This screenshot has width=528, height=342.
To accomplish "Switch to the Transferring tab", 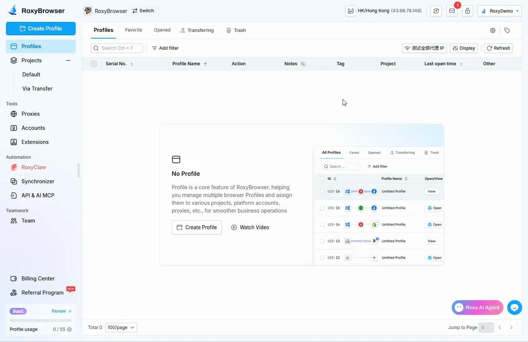I will 197,30.
